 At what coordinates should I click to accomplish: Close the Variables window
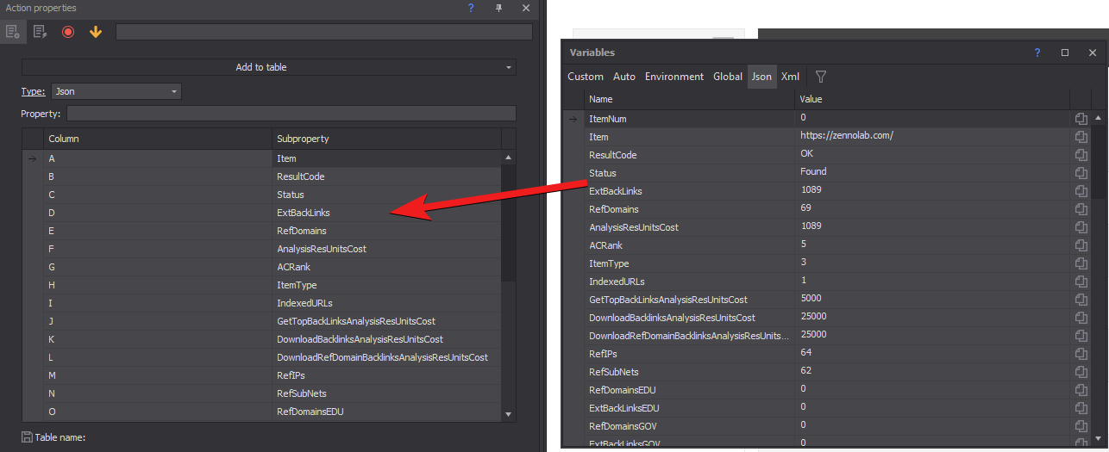(1093, 53)
